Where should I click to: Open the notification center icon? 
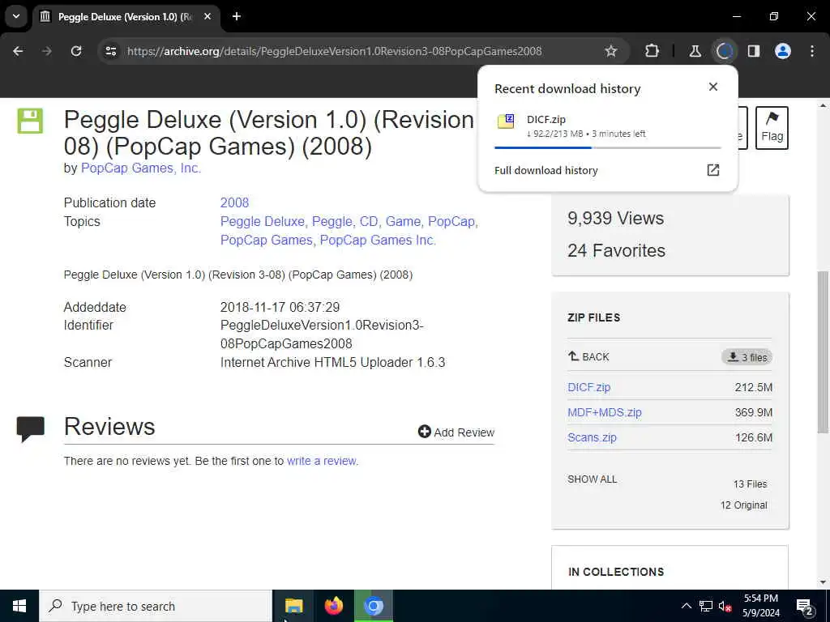tap(804, 606)
